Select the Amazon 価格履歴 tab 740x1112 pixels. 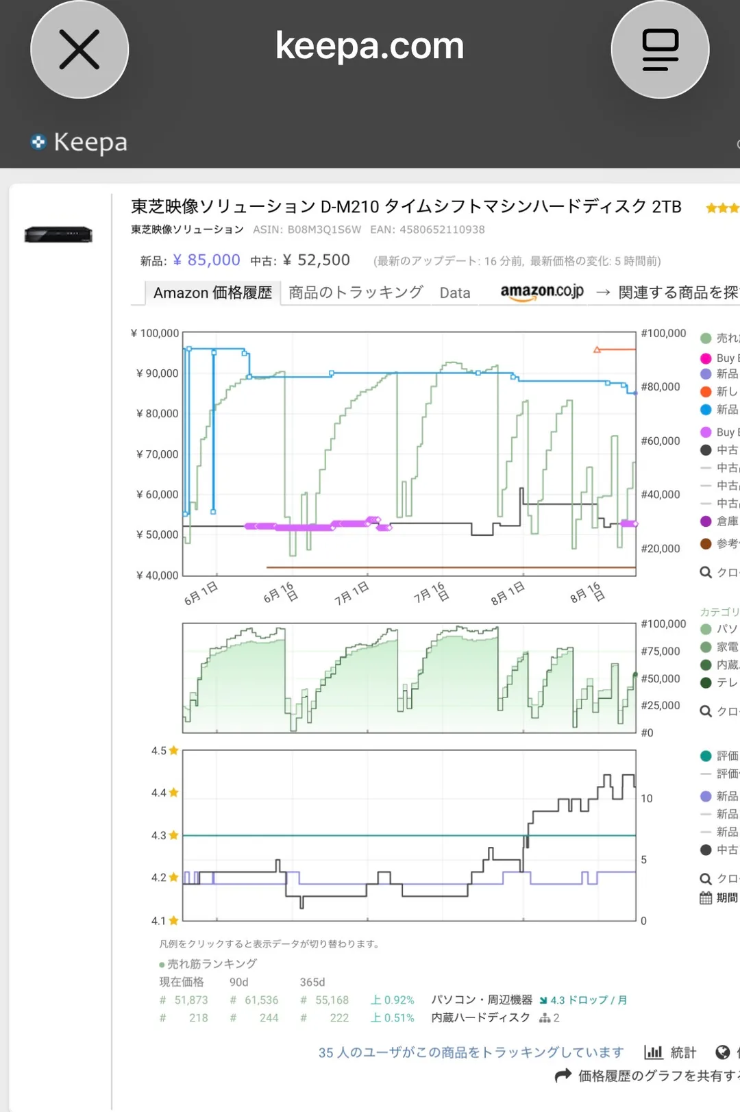point(212,293)
